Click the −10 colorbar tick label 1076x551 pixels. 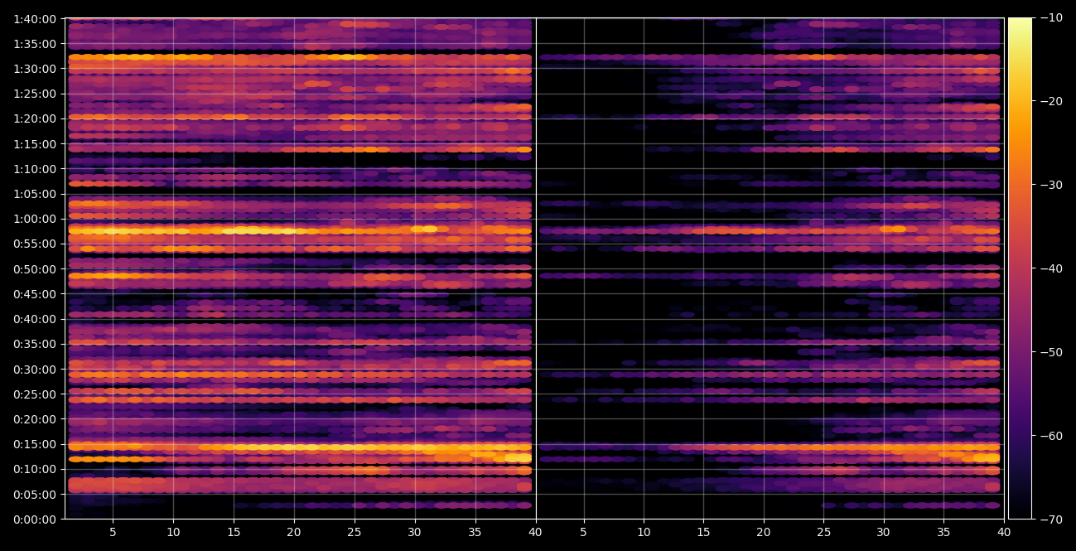pyautogui.click(x=1051, y=18)
